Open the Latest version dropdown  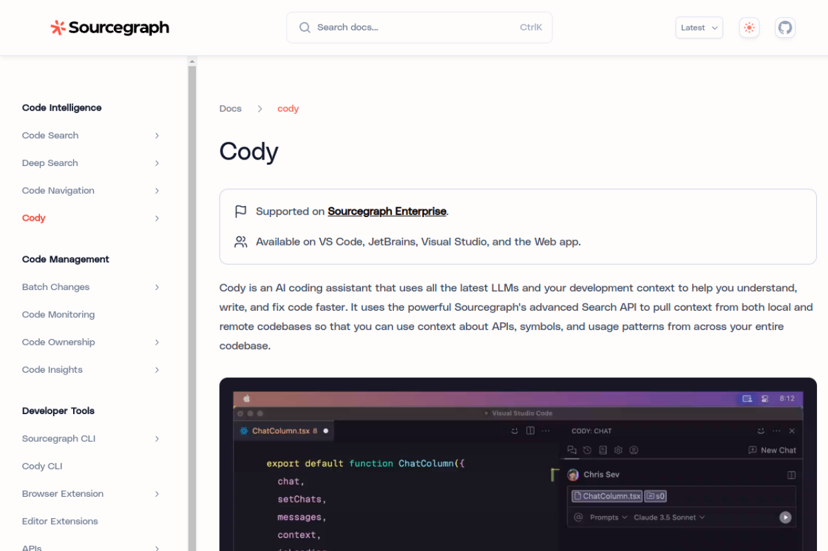[x=699, y=27]
